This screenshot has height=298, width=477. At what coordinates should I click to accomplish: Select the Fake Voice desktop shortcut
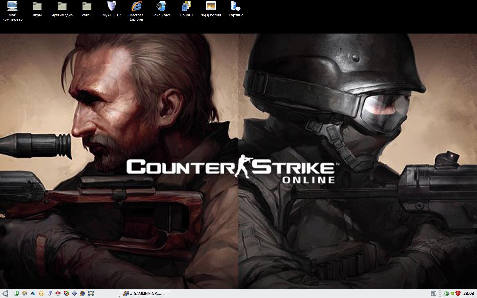(x=161, y=9)
